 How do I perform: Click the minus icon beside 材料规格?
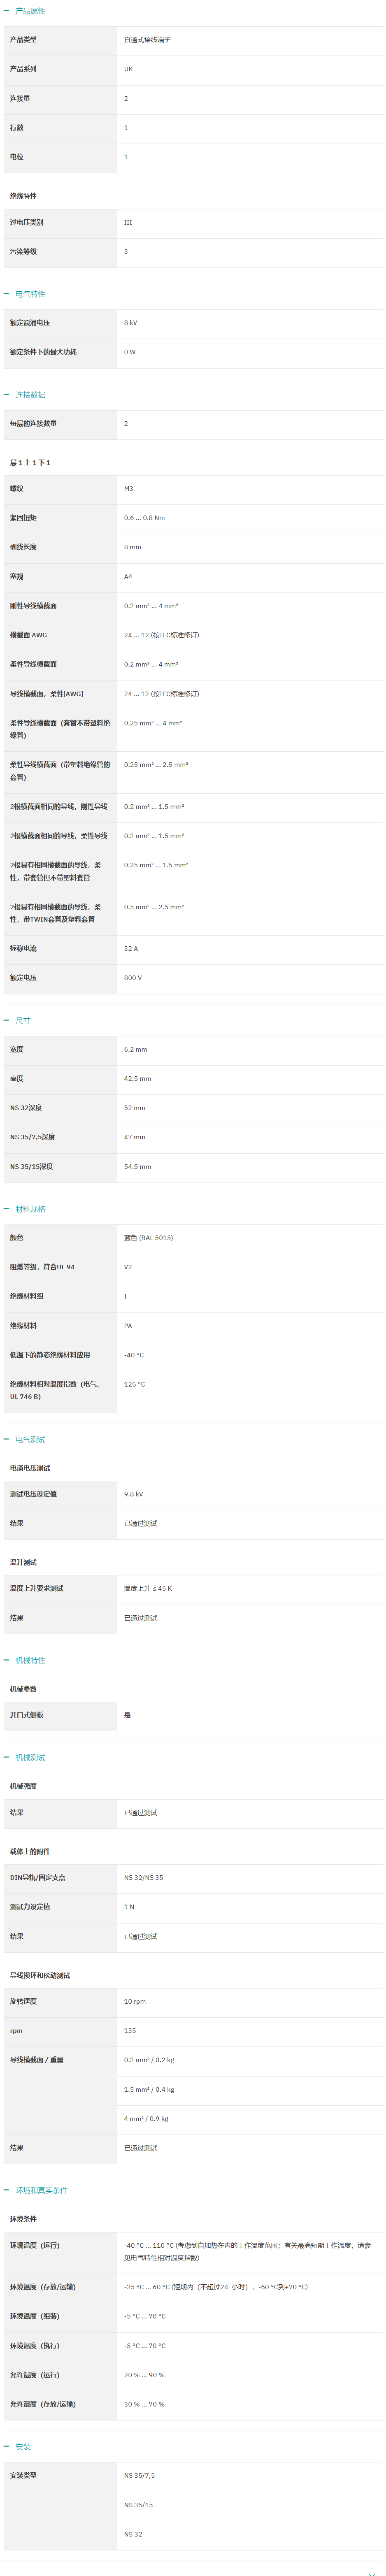[x=6, y=1209]
